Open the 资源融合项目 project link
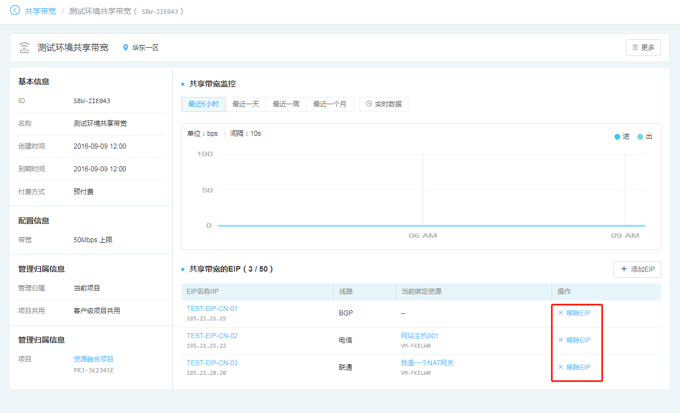Screen dimensions: 680x413 coord(94,359)
